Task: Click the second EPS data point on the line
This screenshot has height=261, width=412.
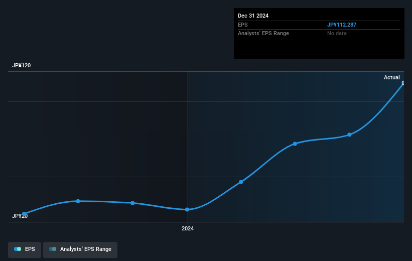Action: 78,201
